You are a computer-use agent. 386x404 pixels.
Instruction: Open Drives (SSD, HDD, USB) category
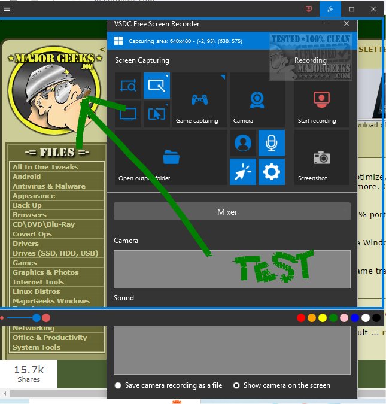[x=56, y=253]
